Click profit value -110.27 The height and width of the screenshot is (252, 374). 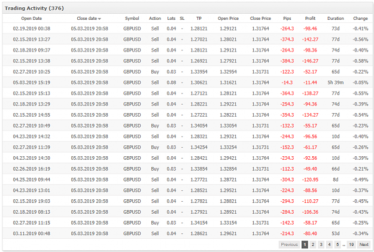click(310, 201)
